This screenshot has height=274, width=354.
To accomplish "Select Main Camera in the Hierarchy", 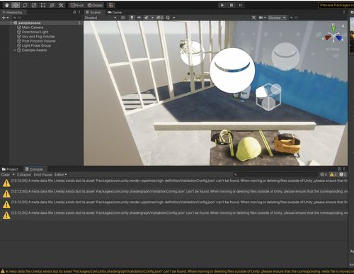I will [33, 28].
